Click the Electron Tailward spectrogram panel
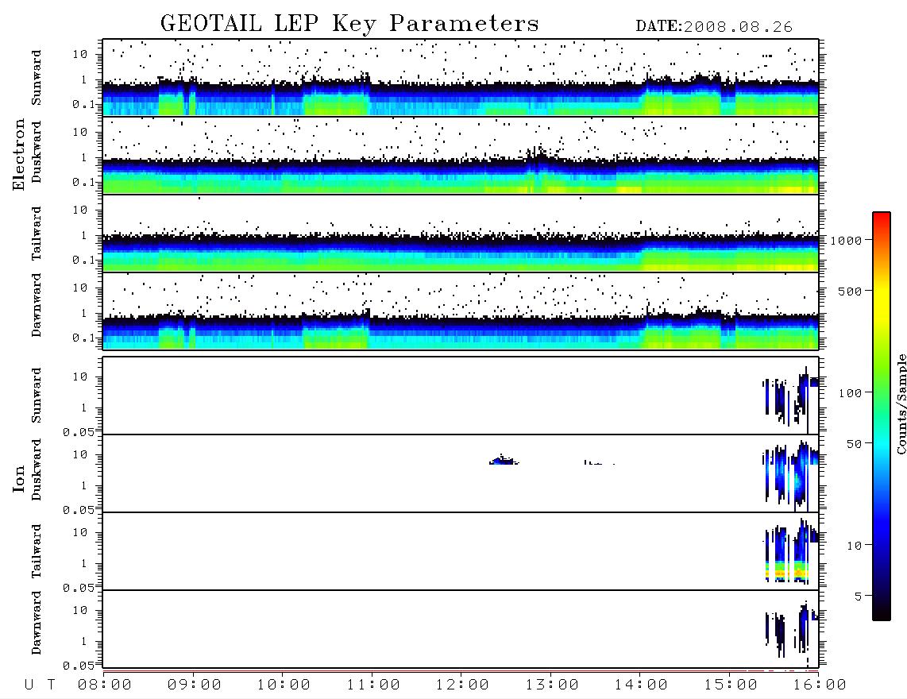The image size is (907, 699). point(461,234)
